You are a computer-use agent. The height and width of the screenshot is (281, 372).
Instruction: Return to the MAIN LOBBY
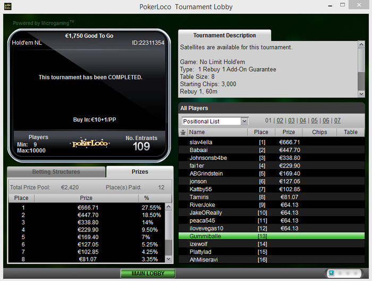tap(148, 274)
